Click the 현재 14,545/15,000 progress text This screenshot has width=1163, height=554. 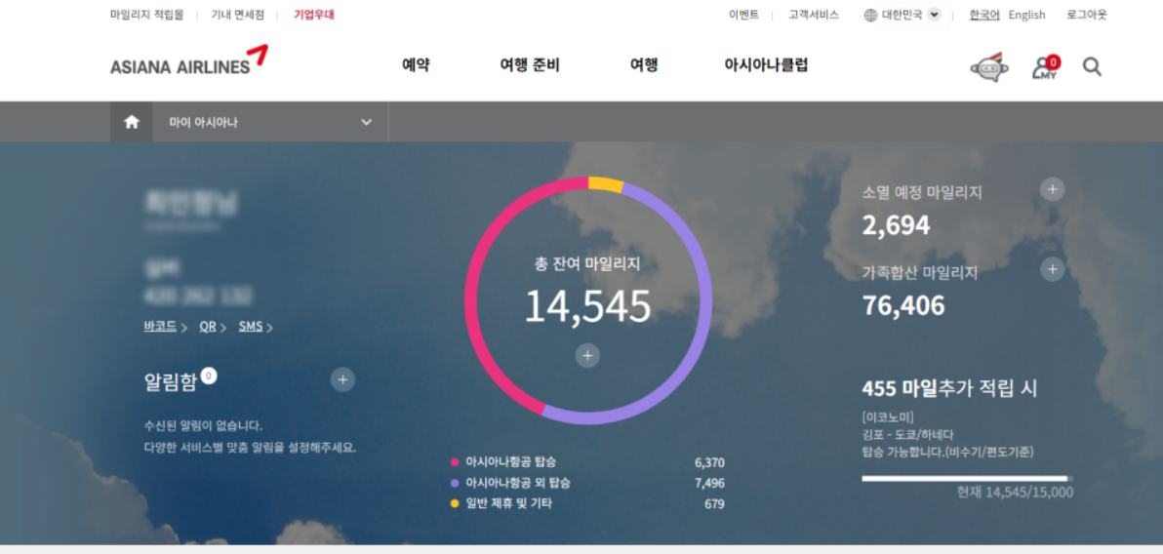(1015, 493)
